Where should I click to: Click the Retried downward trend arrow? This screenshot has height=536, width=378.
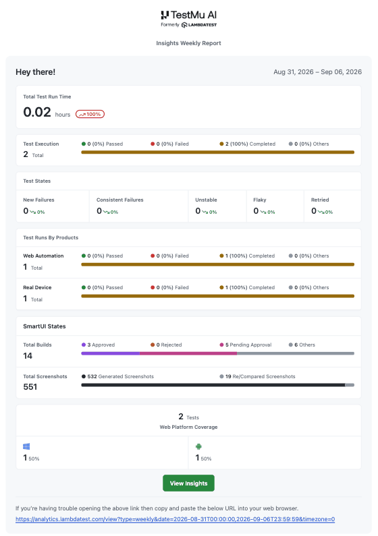[321, 212]
